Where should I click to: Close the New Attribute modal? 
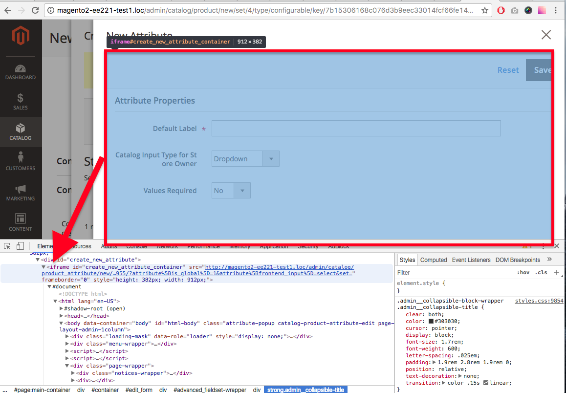click(546, 35)
